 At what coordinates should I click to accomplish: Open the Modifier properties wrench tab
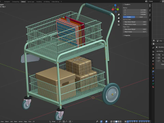[x=153, y=71]
